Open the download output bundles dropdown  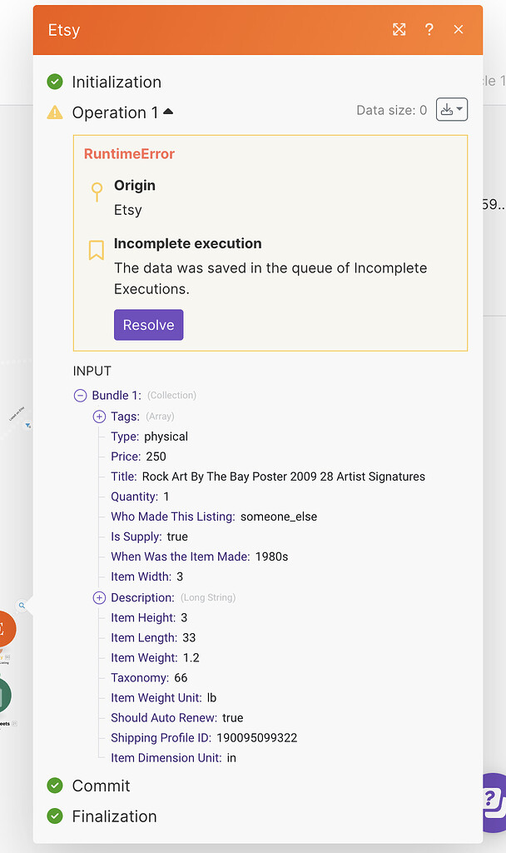[x=452, y=109]
